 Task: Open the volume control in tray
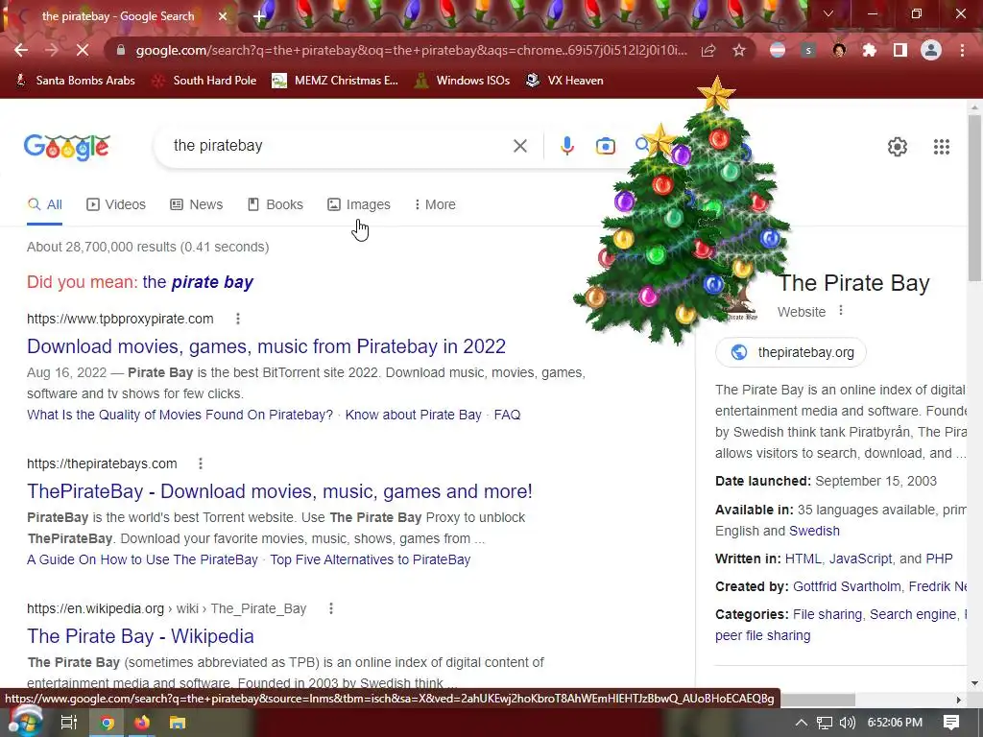[847, 723]
